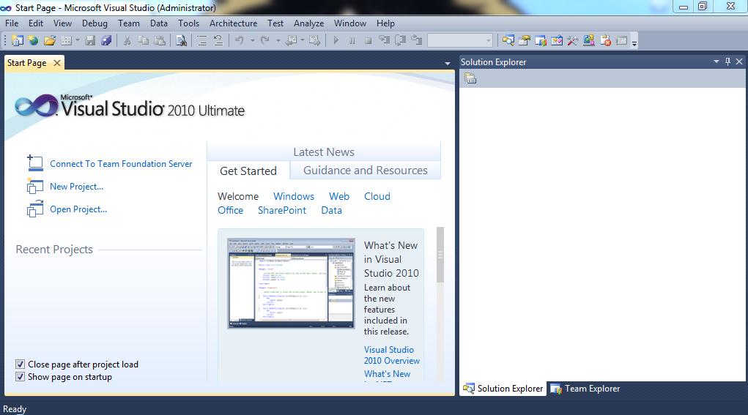The height and width of the screenshot is (415, 748).
Task: Open Find in Files binoculars icon
Action: tap(181, 40)
